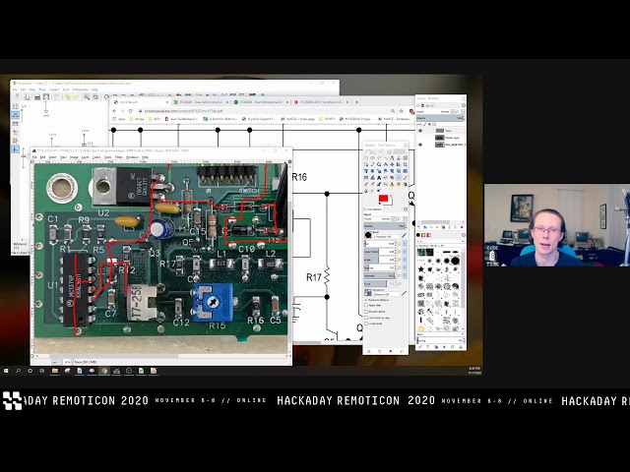
Task: Click the red delete tool preset icon
Action: [390, 351]
